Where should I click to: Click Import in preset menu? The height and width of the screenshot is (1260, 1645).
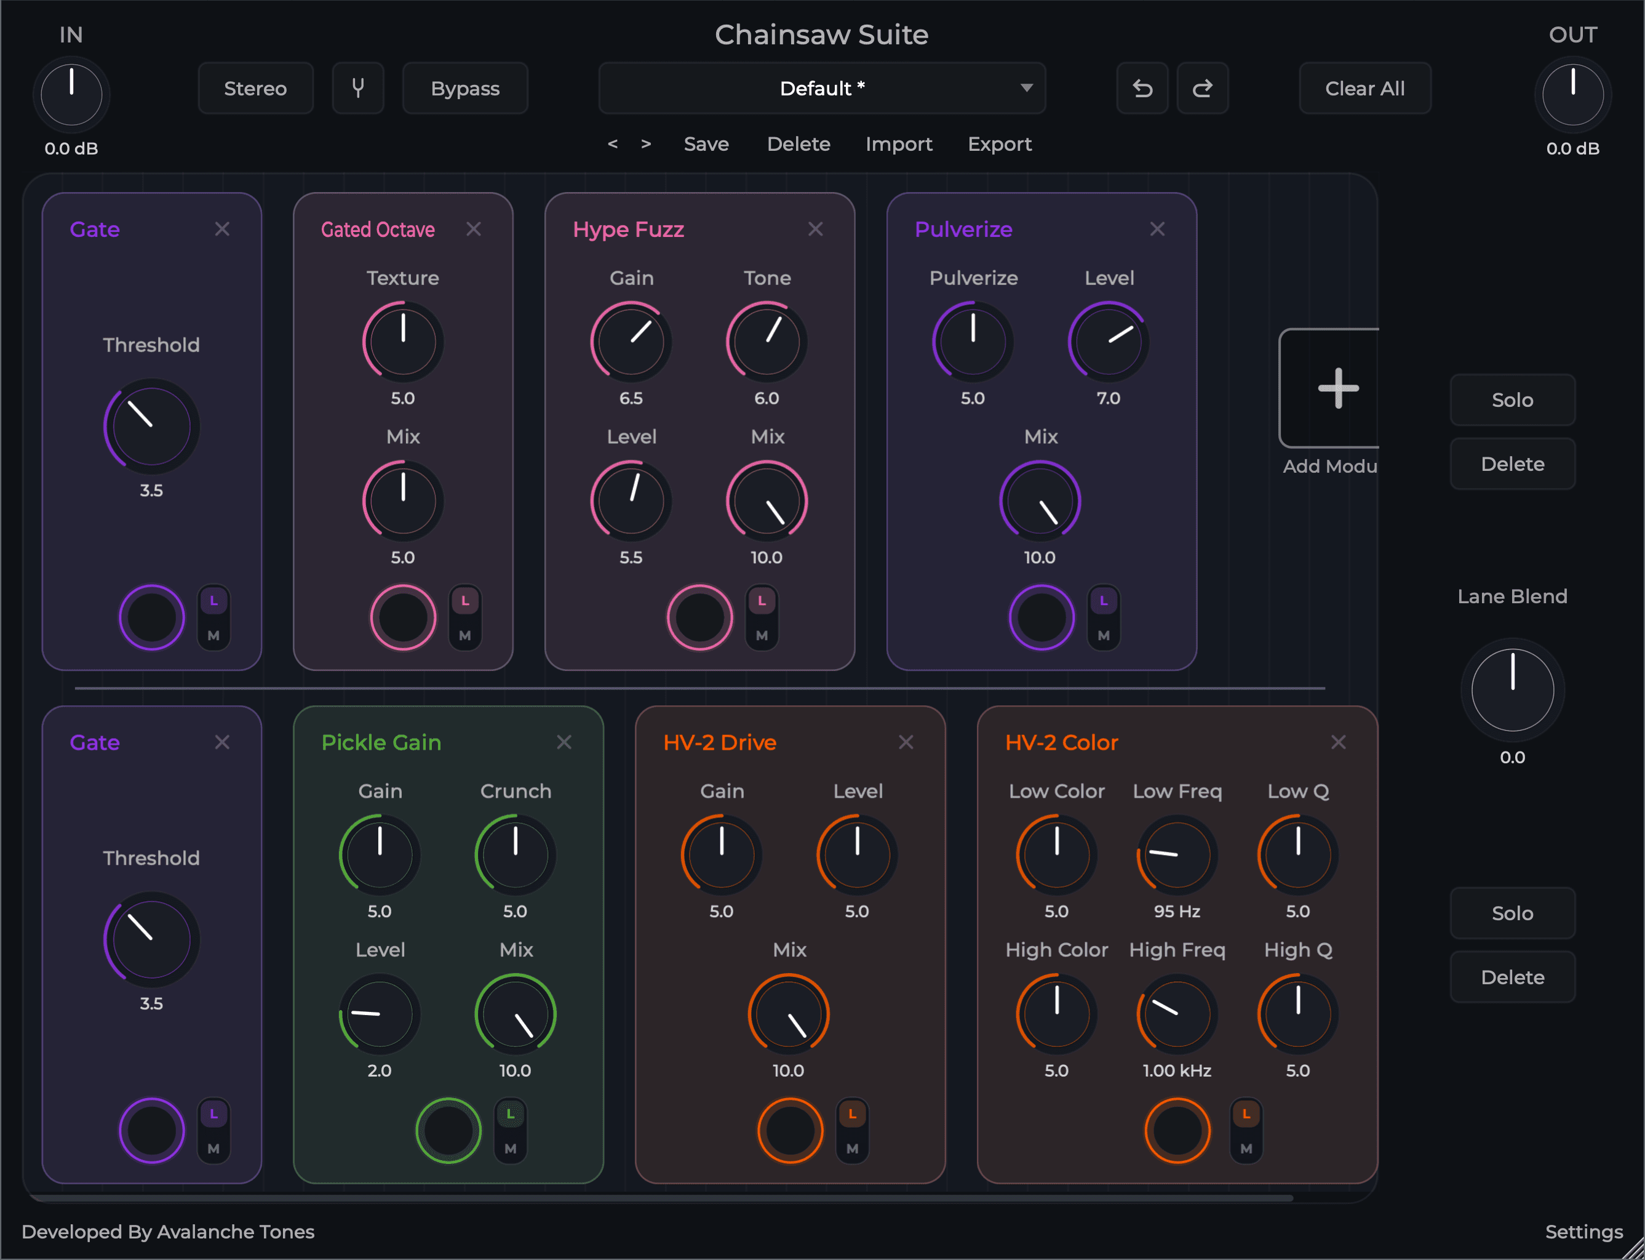(x=899, y=144)
